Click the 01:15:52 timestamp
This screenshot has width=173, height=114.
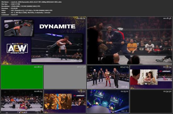tap(81, 91)
